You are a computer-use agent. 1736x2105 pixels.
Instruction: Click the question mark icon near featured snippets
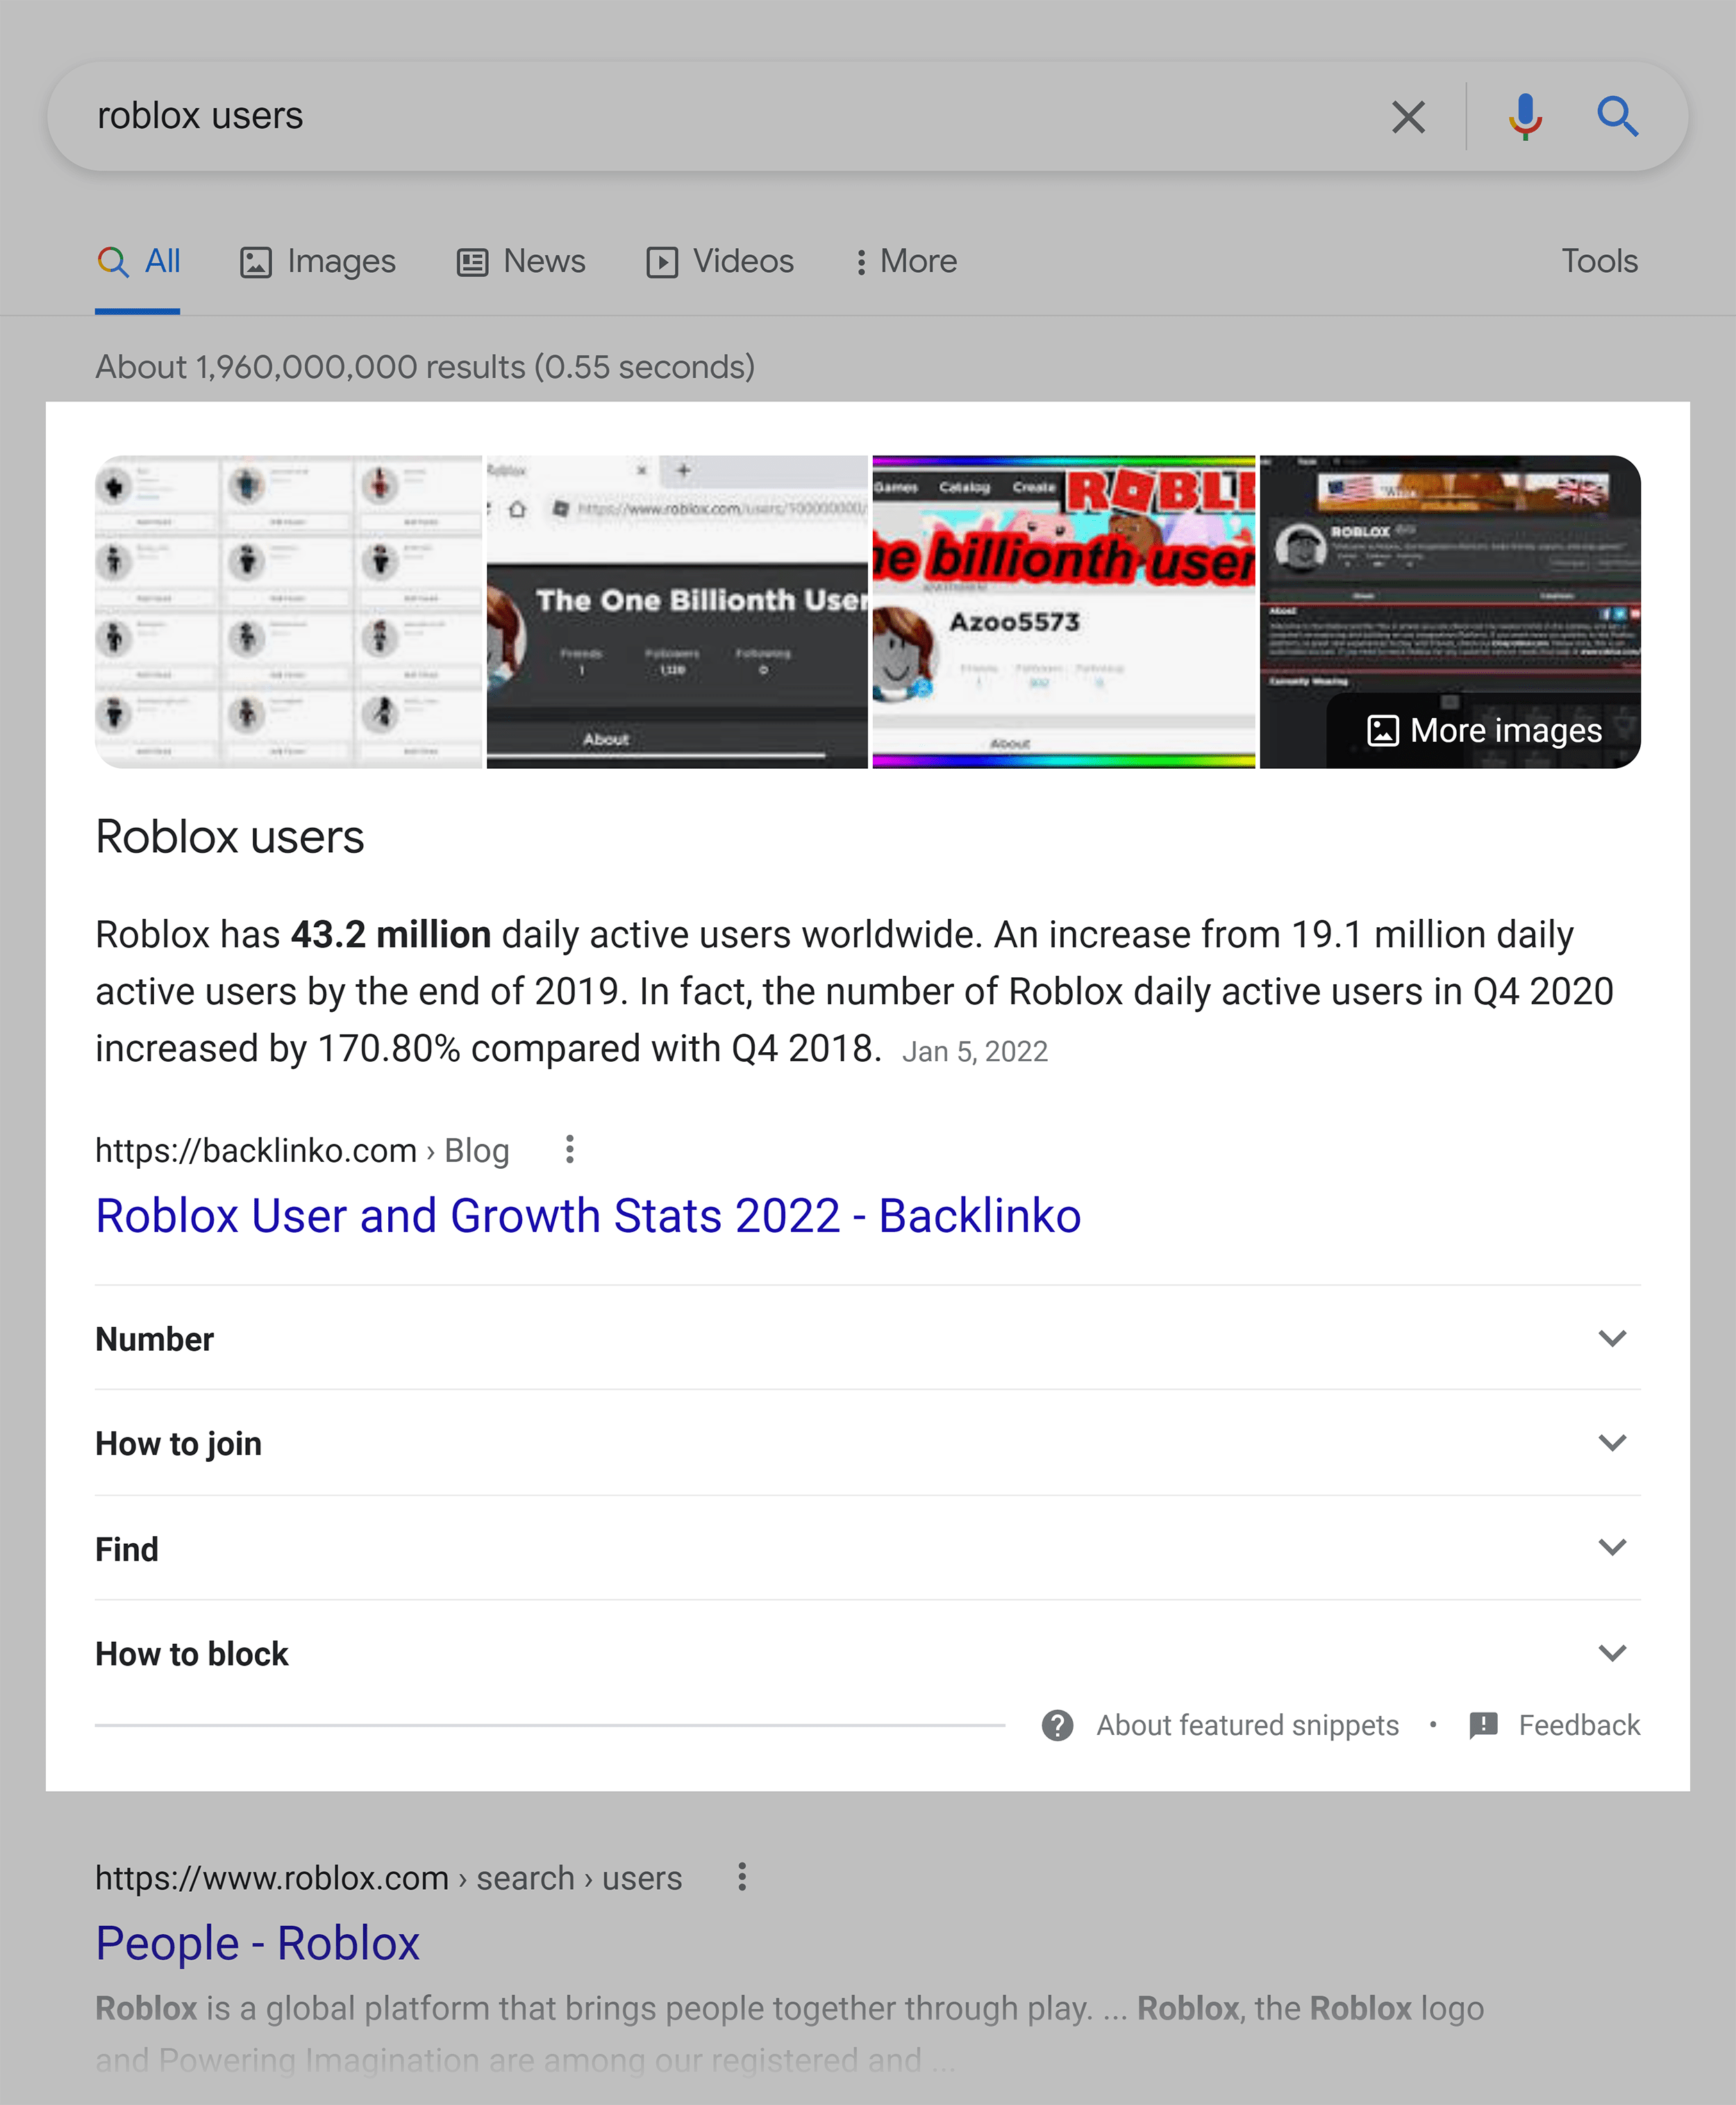pyautogui.click(x=1057, y=1724)
